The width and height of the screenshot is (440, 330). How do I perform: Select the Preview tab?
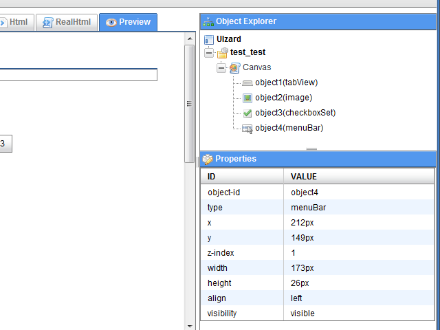point(128,22)
